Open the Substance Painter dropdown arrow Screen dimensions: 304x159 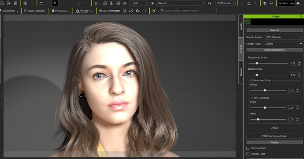[x=92, y=11]
